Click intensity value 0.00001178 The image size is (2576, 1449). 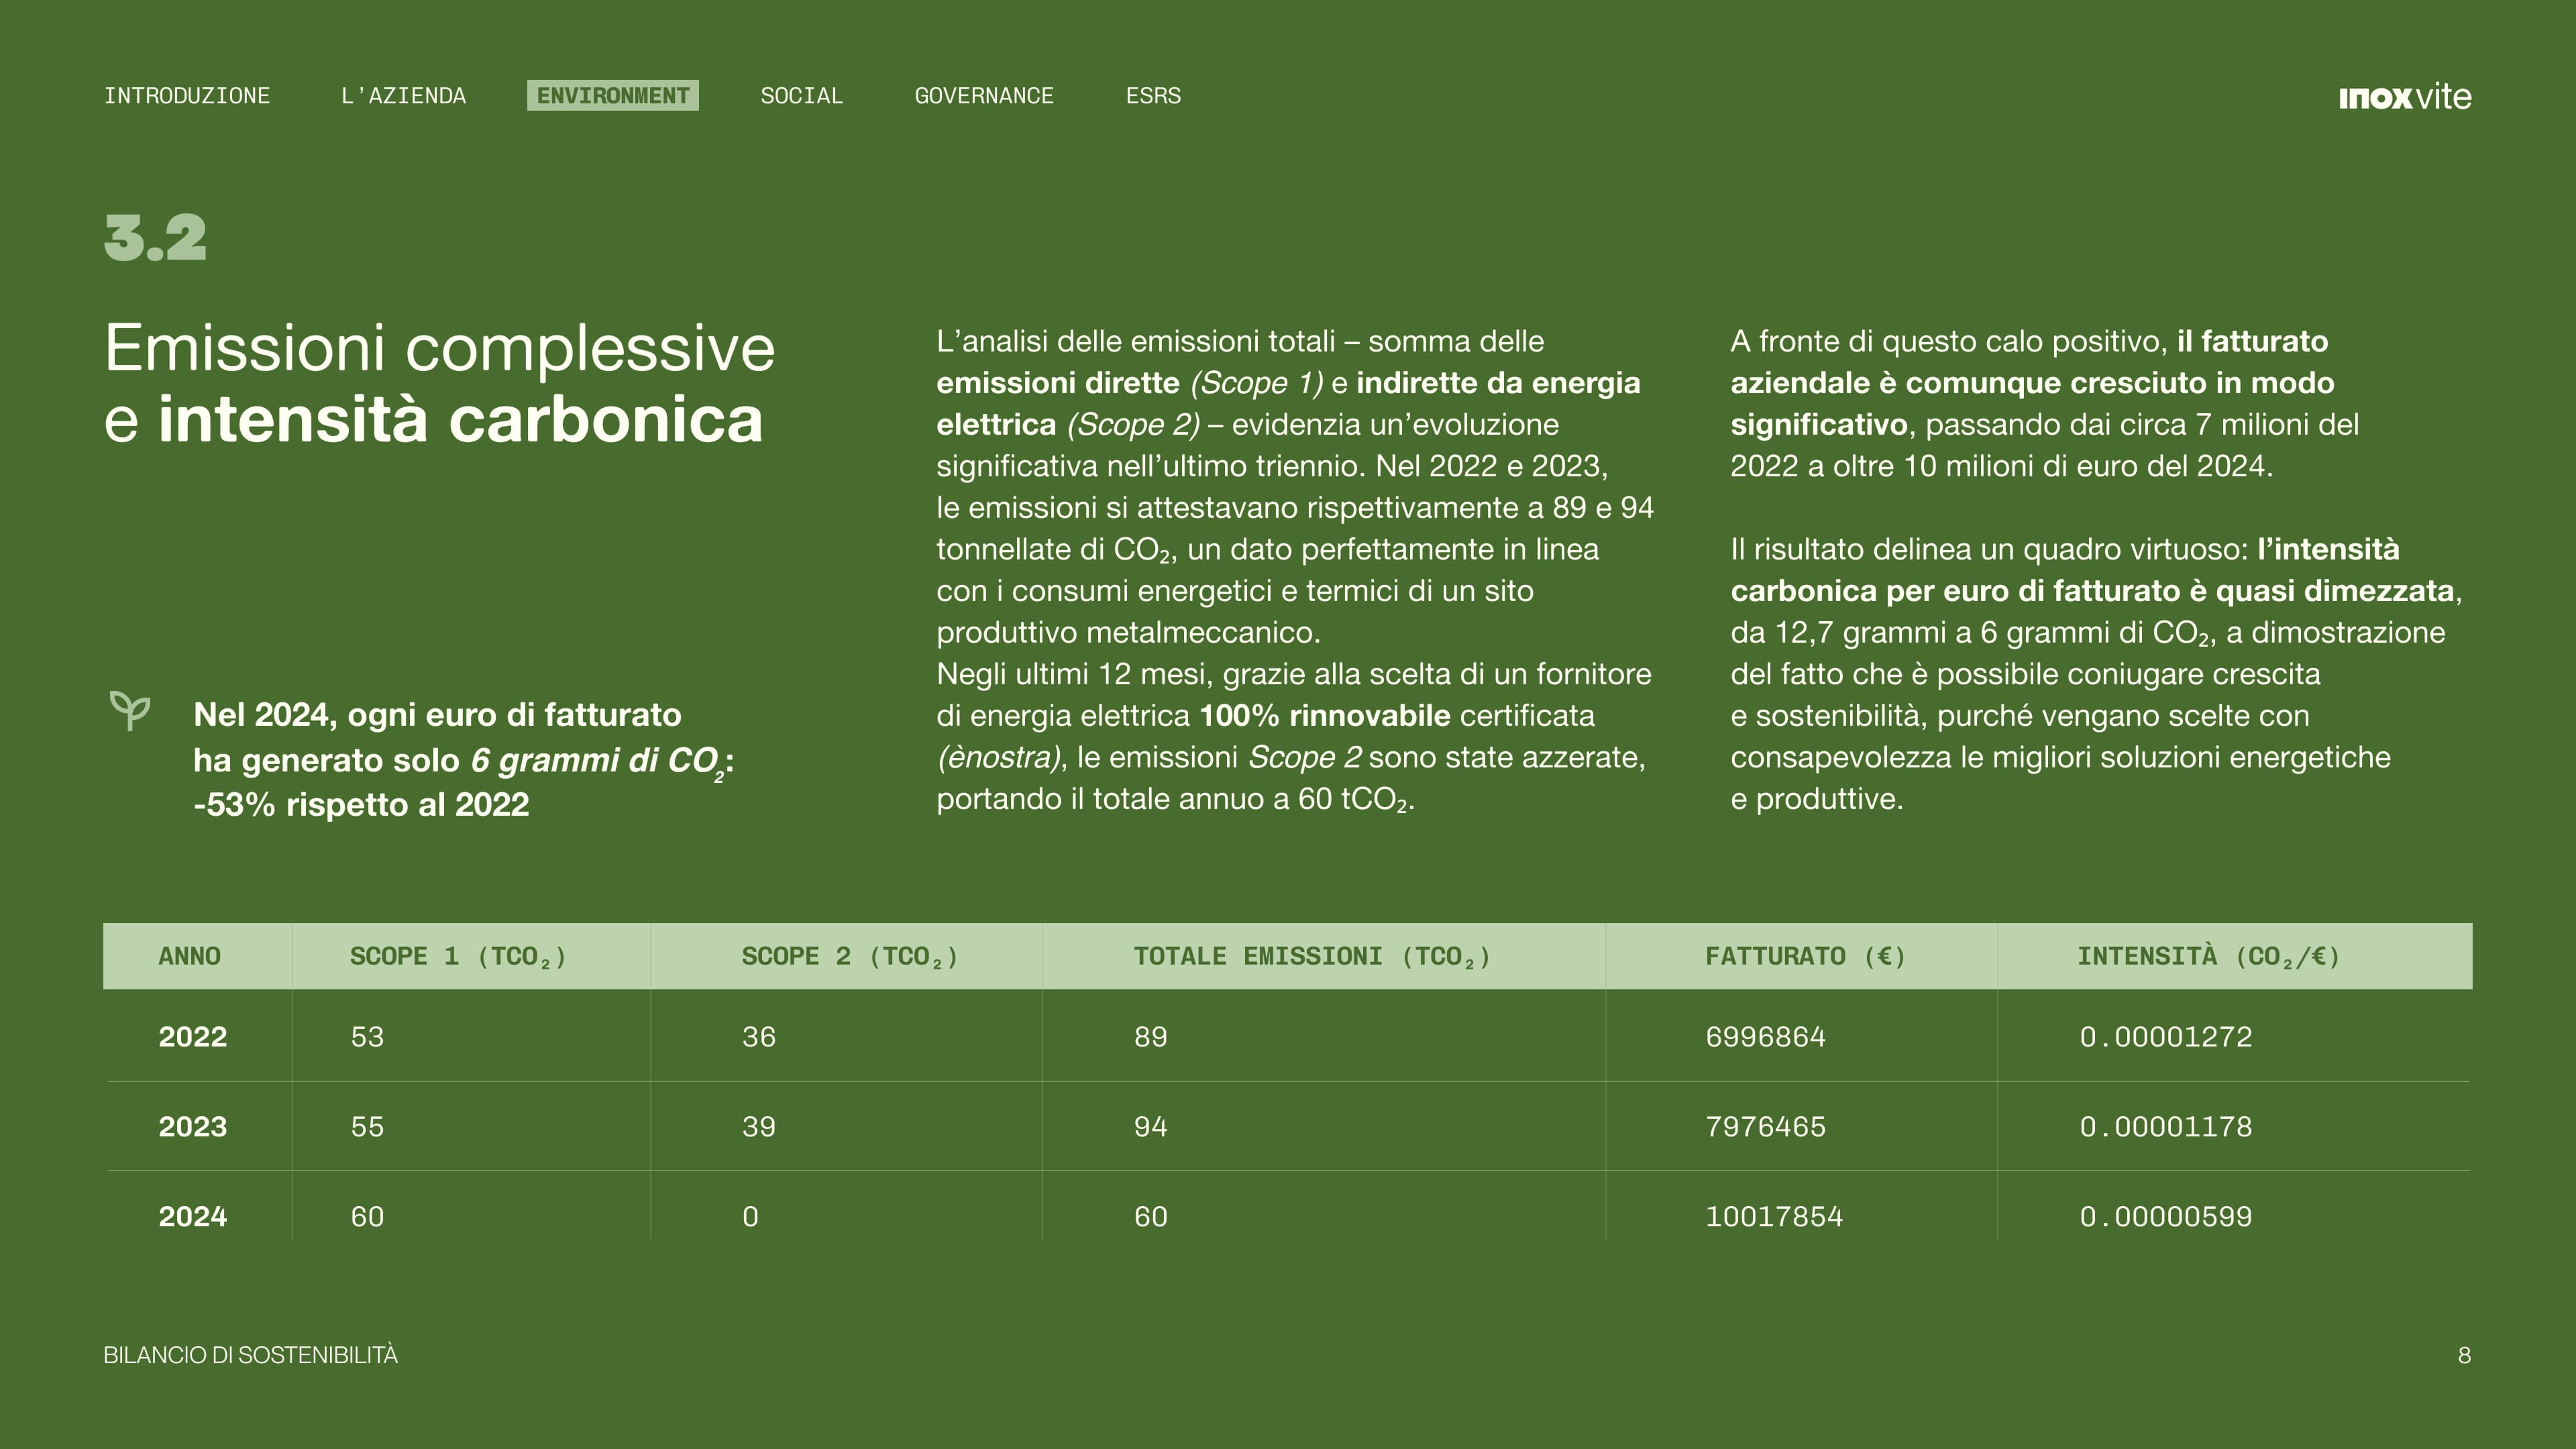point(2166,1126)
